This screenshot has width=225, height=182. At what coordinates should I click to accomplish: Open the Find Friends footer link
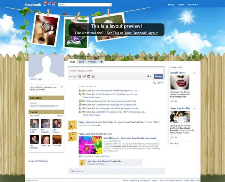coord(170,180)
